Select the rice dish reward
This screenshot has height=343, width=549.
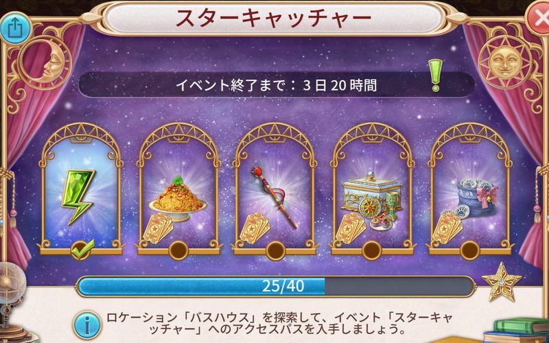[x=177, y=199]
